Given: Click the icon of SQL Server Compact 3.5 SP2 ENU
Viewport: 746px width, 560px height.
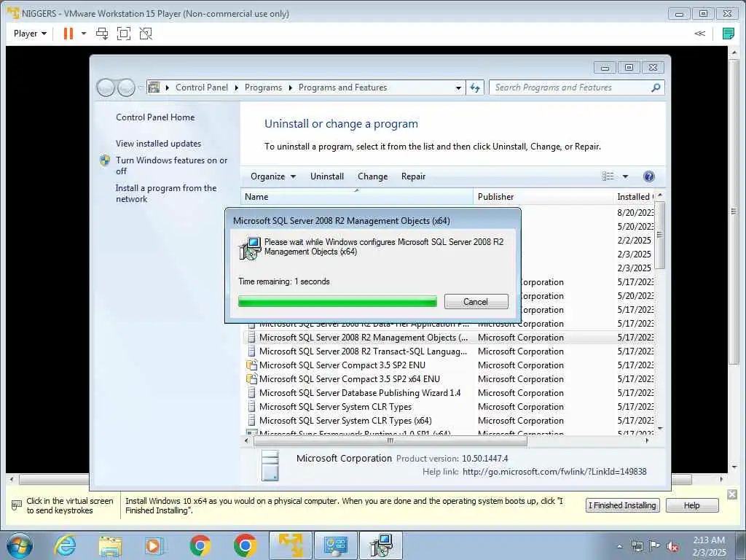Looking at the screenshot, I should [251, 365].
